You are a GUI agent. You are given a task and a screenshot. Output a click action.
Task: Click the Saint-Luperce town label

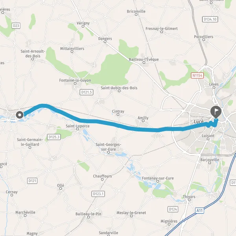(x=77, y=126)
